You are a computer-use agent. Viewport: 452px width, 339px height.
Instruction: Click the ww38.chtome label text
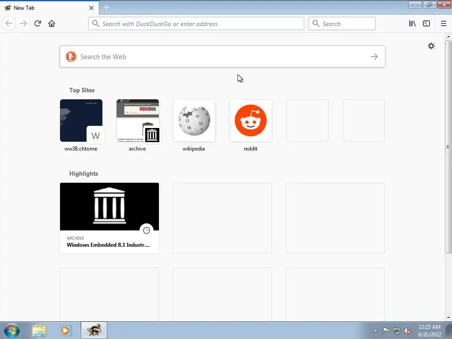(81, 149)
